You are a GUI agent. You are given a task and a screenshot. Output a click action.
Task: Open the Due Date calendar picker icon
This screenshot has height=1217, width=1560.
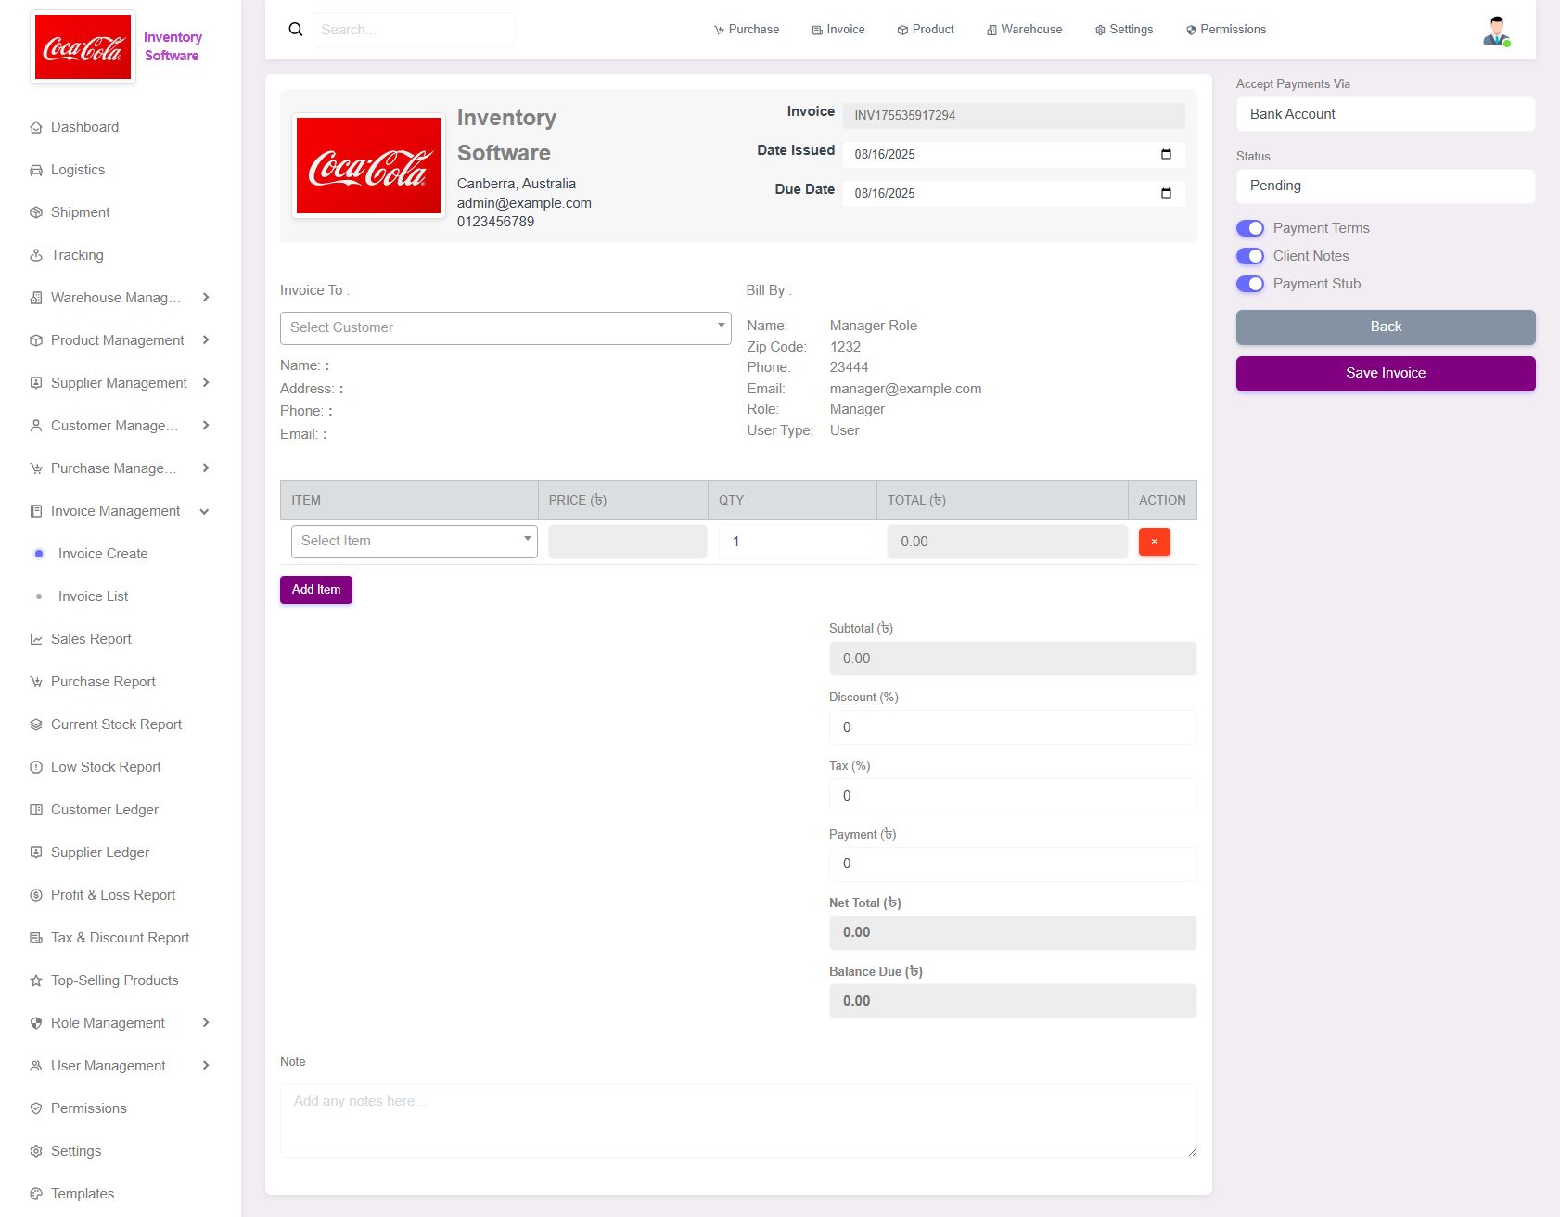1166,193
